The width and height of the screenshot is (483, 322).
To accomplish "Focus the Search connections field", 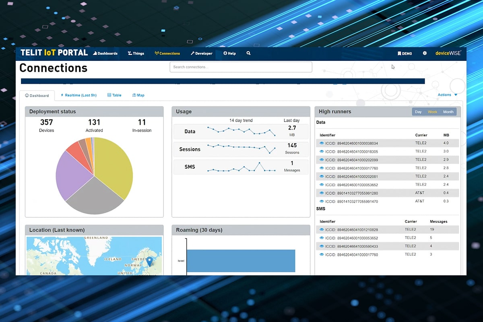I will coord(241,67).
